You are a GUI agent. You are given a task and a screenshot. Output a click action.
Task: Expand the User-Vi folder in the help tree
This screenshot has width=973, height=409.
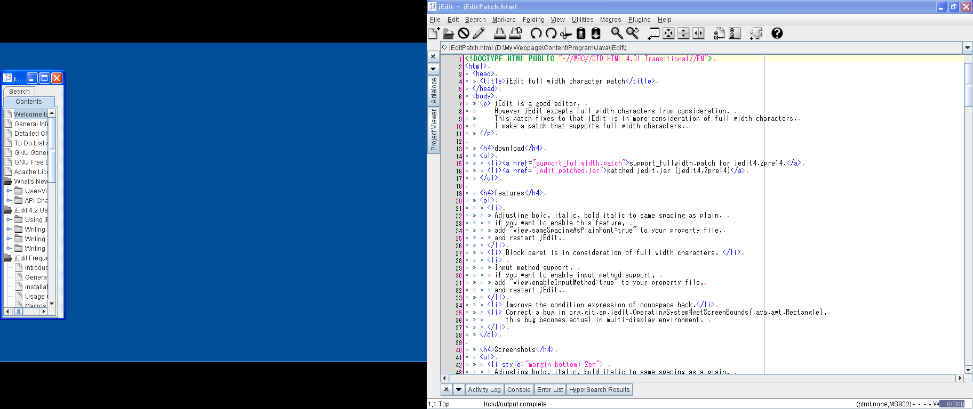tap(9, 191)
